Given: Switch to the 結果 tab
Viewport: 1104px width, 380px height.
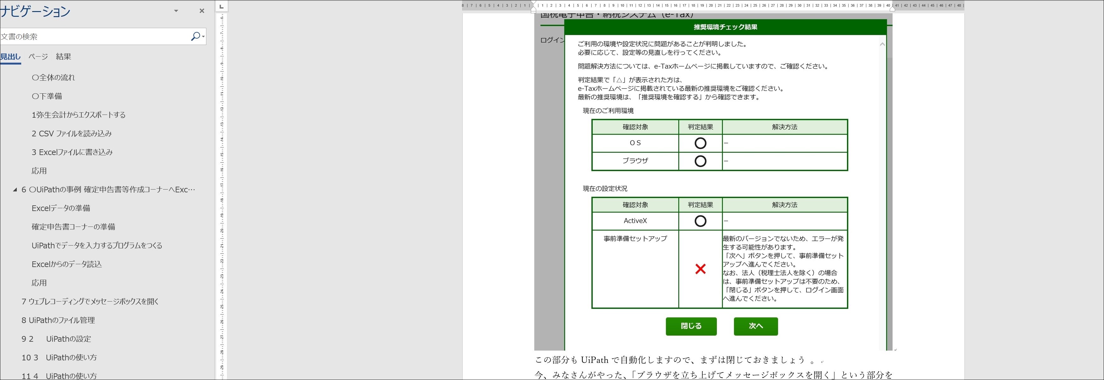Looking at the screenshot, I should (x=63, y=57).
